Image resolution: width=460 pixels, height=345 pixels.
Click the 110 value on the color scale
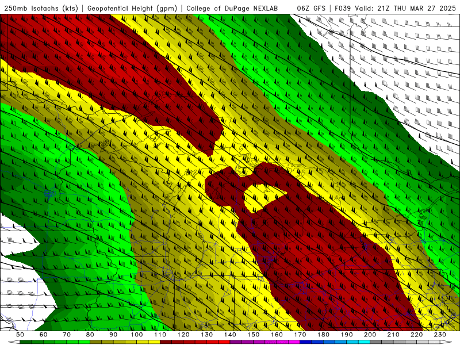click(x=160, y=335)
